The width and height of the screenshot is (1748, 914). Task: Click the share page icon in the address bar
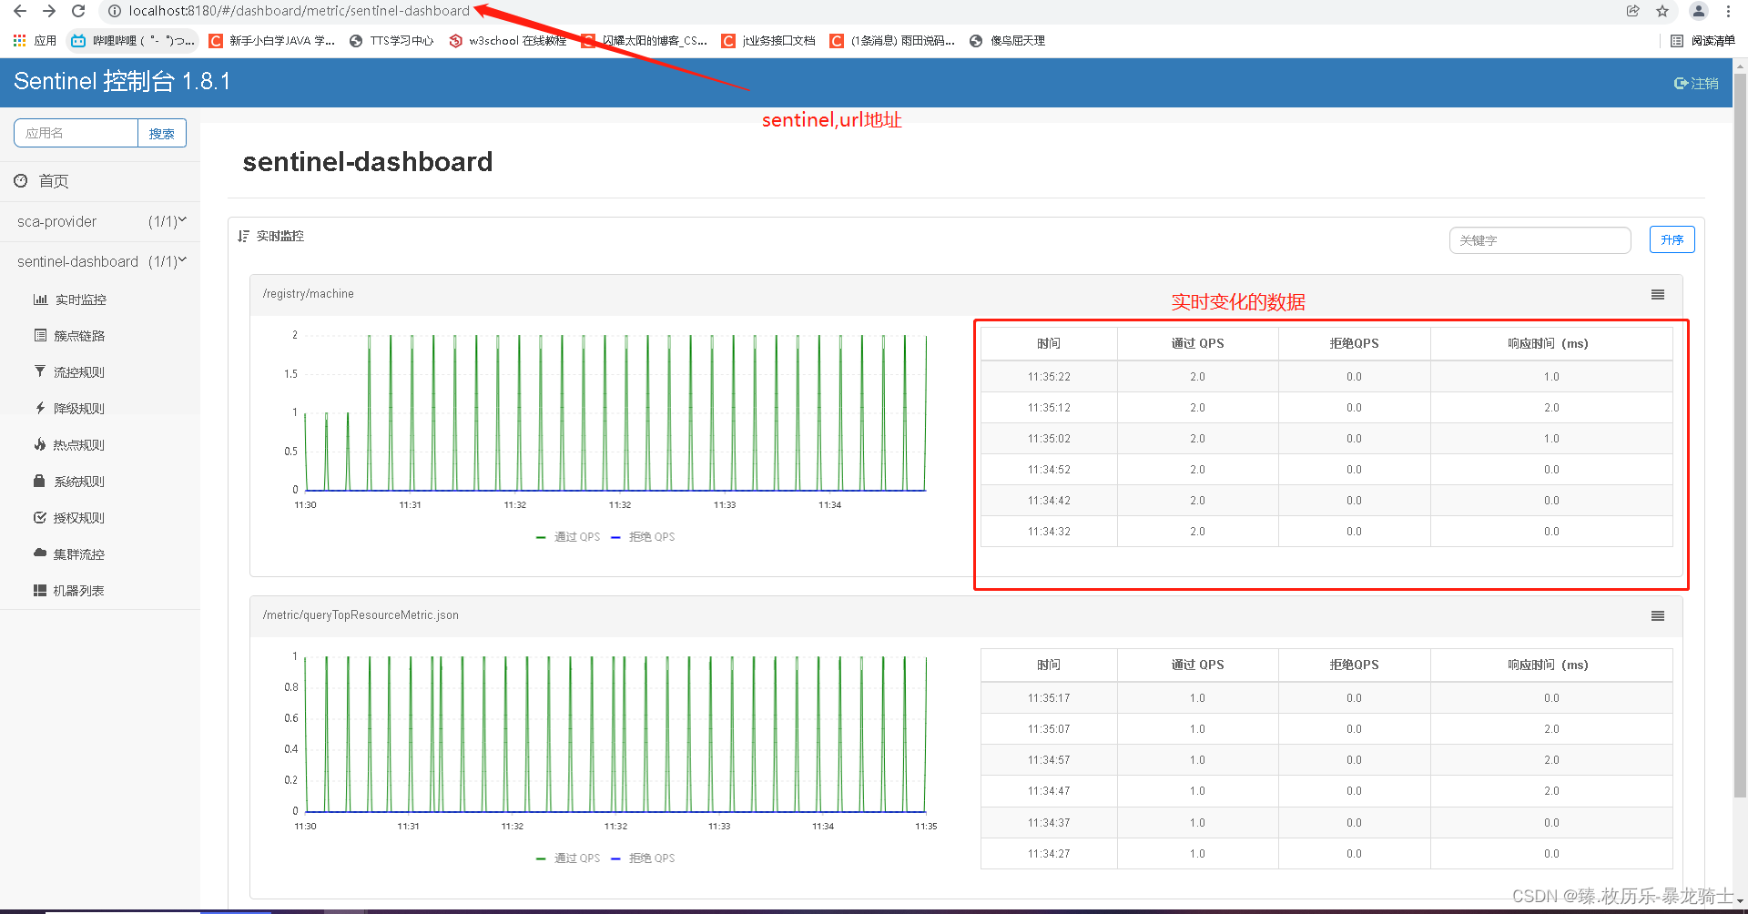tap(1632, 11)
